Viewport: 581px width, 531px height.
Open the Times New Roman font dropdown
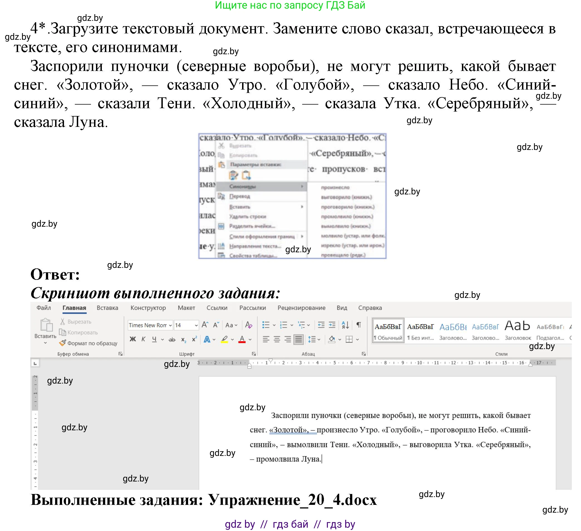point(170,325)
